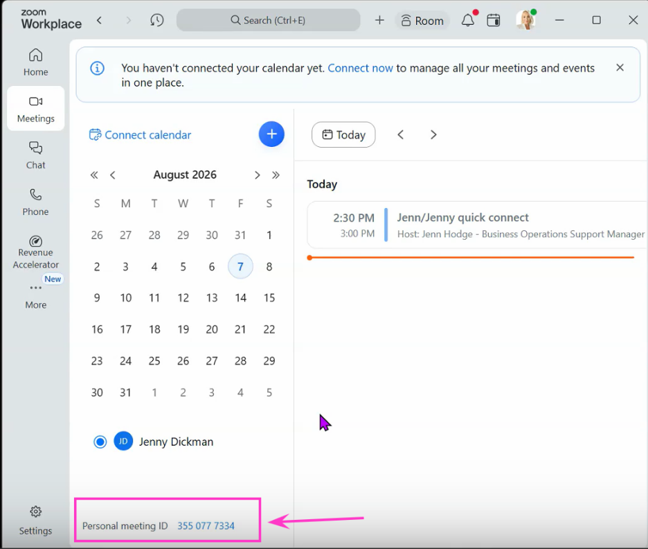The height and width of the screenshot is (549, 648).
Task: Go to next day in agenda
Action: (x=433, y=134)
